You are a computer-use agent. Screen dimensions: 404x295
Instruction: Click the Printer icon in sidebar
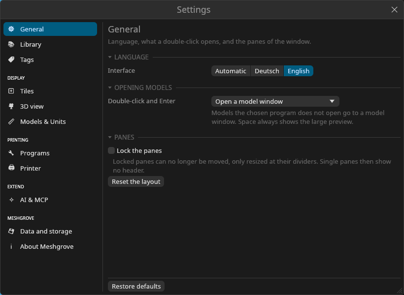pyautogui.click(x=11, y=168)
